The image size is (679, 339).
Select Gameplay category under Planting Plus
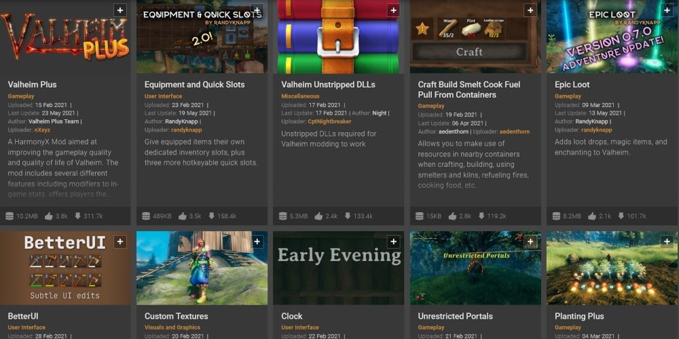click(568, 327)
